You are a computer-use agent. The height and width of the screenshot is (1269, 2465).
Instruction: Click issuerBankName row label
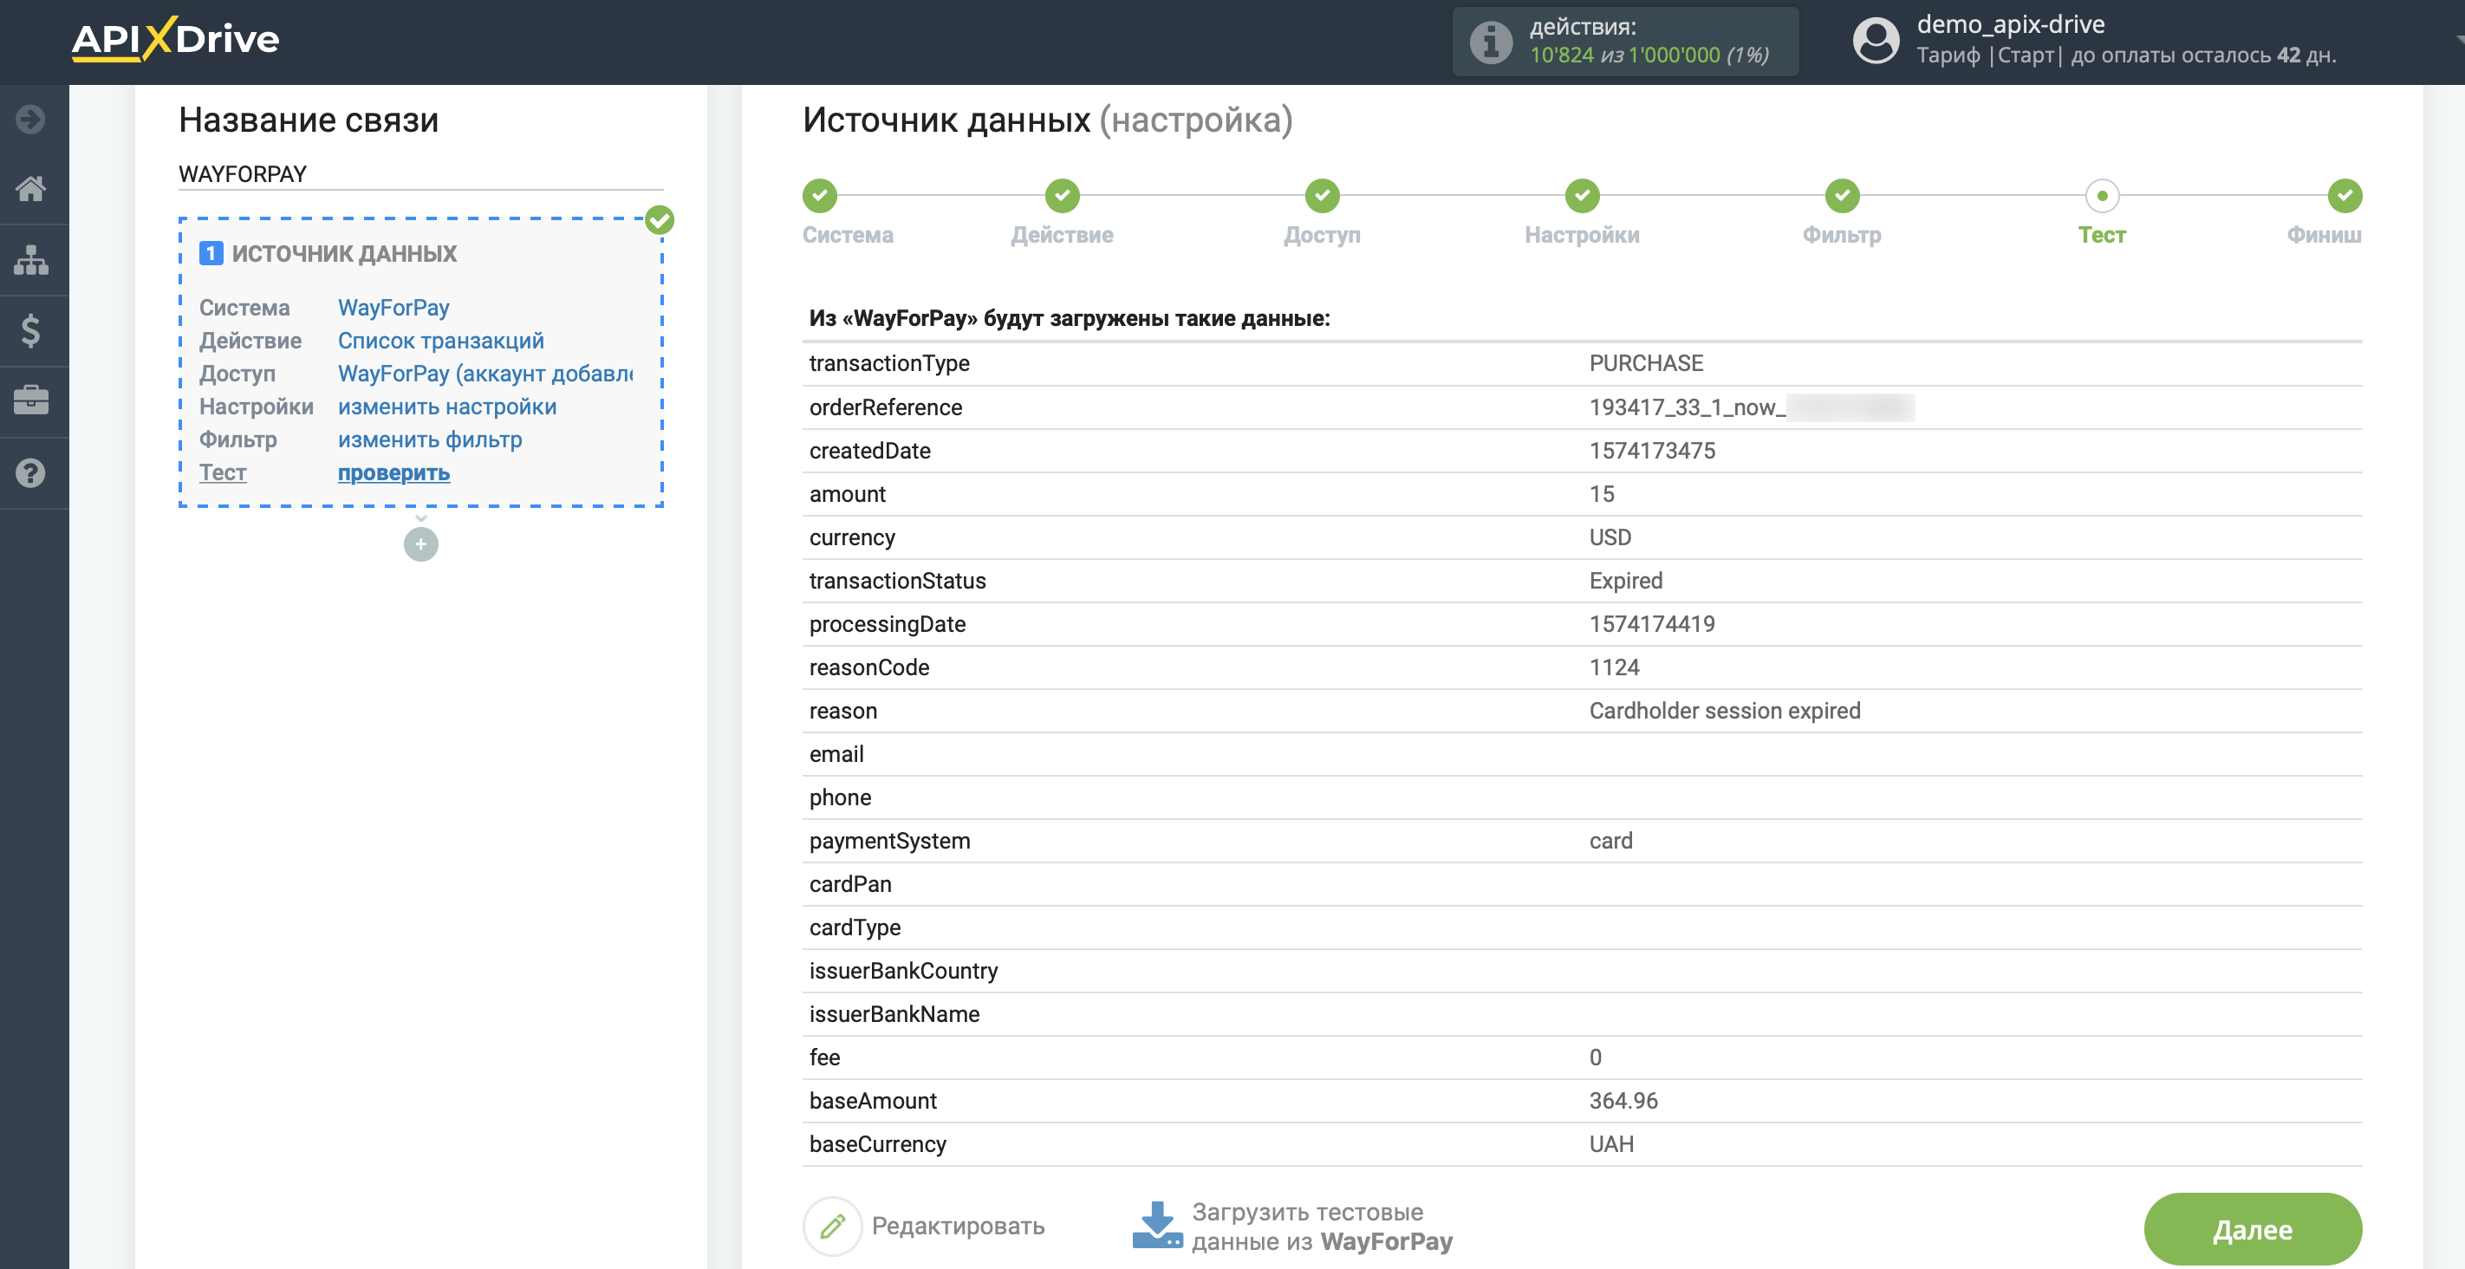894,1014
